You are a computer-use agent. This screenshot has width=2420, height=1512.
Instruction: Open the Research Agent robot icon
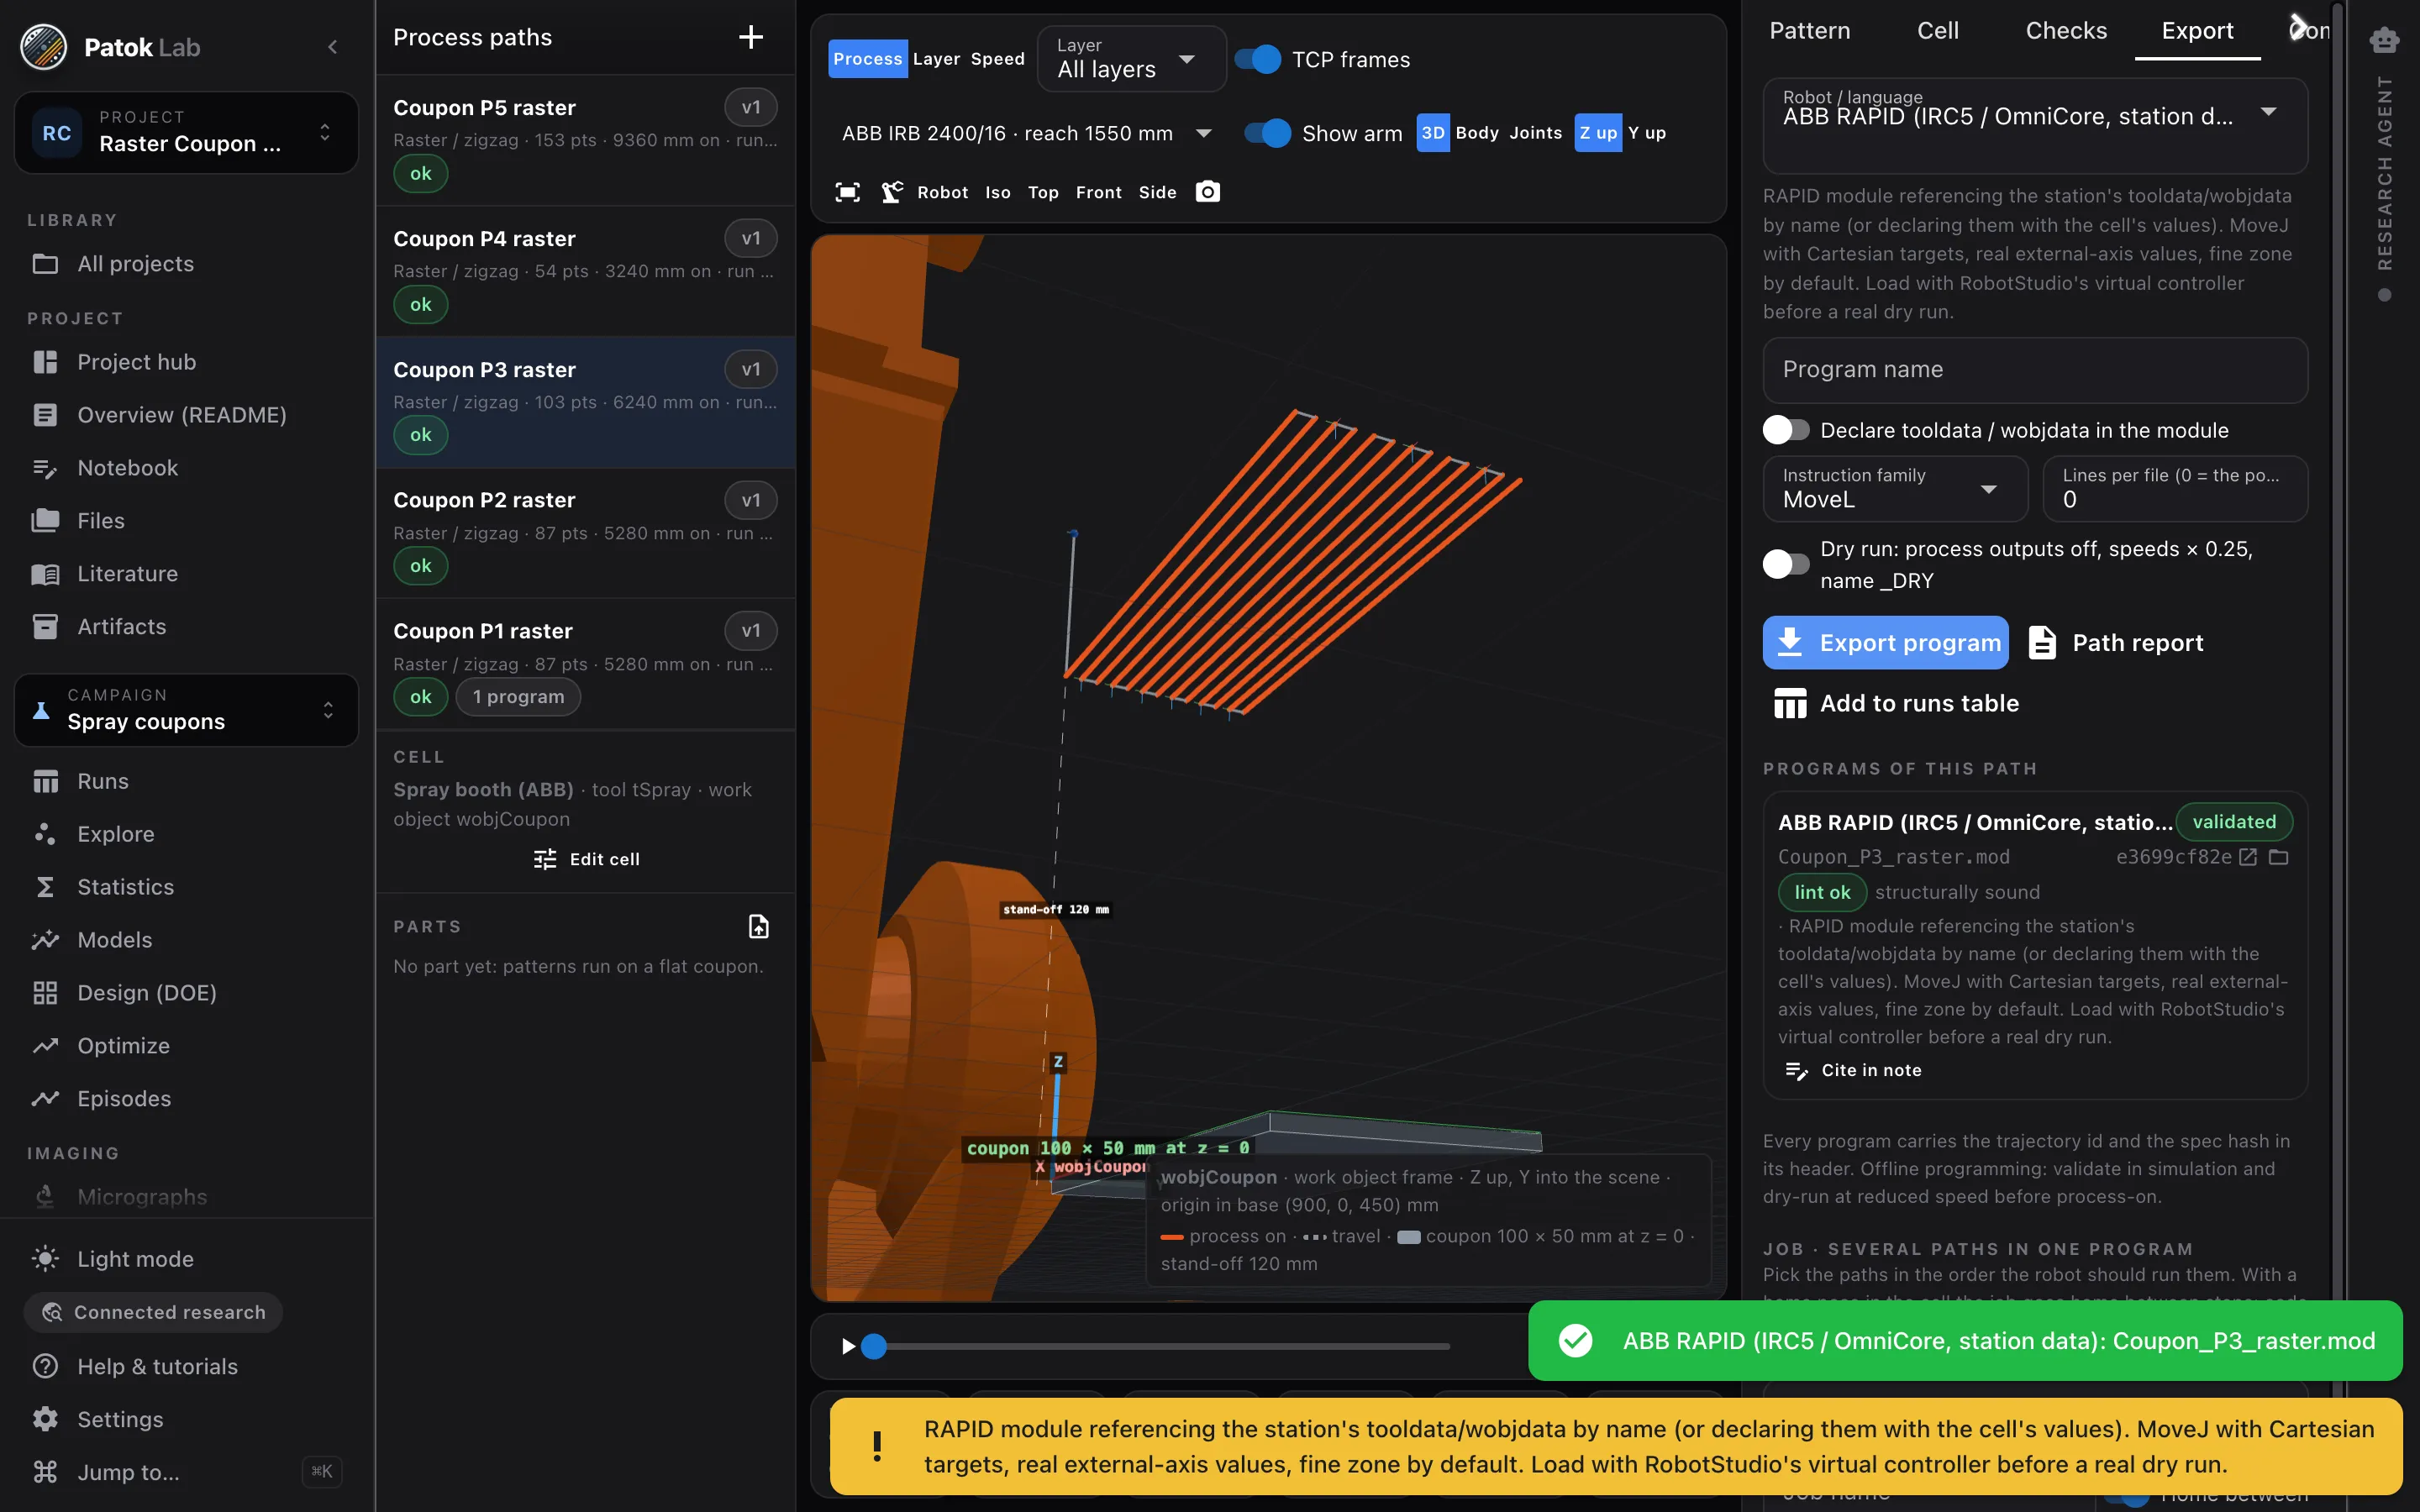point(2384,39)
